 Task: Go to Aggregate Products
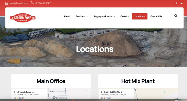pos(104,16)
